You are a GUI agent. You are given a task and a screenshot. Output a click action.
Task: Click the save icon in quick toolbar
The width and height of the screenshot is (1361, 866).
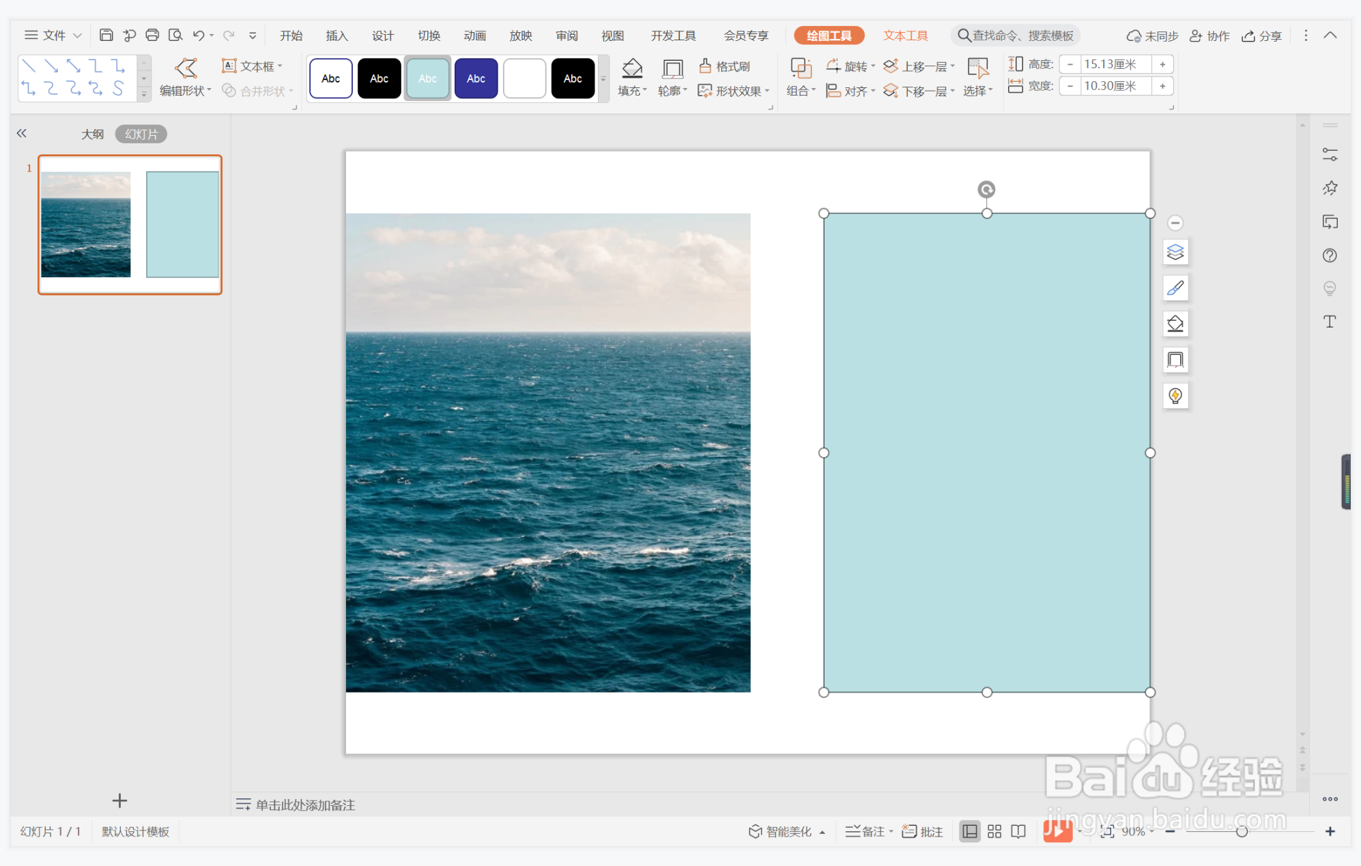tap(106, 35)
